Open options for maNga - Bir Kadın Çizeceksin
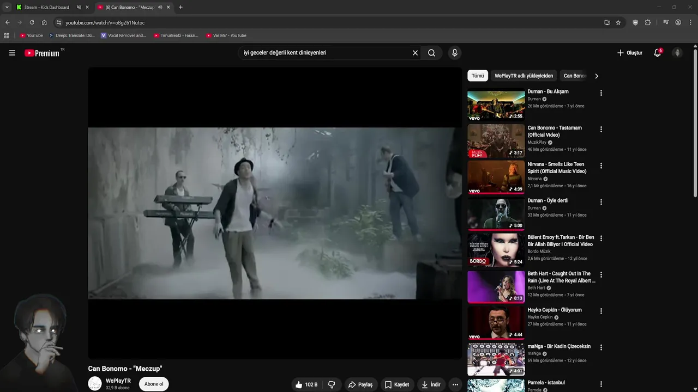The height and width of the screenshot is (392, 698). pyautogui.click(x=601, y=347)
